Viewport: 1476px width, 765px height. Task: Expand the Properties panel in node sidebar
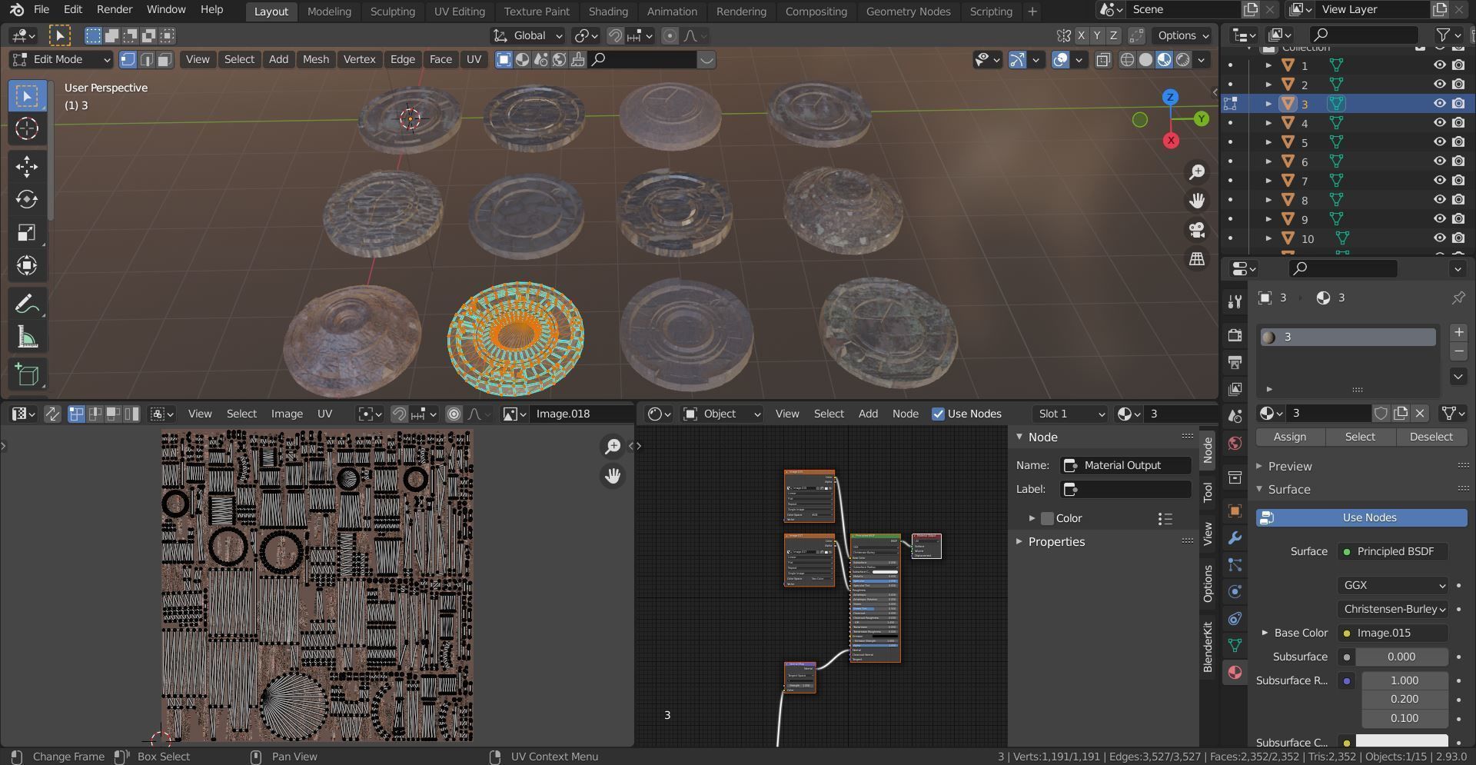[1056, 542]
